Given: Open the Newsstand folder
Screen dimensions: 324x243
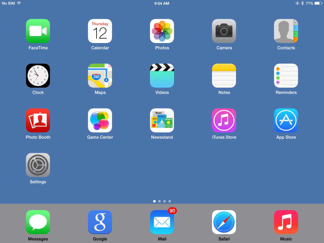Looking at the screenshot, I should pyautogui.click(x=162, y=120).
